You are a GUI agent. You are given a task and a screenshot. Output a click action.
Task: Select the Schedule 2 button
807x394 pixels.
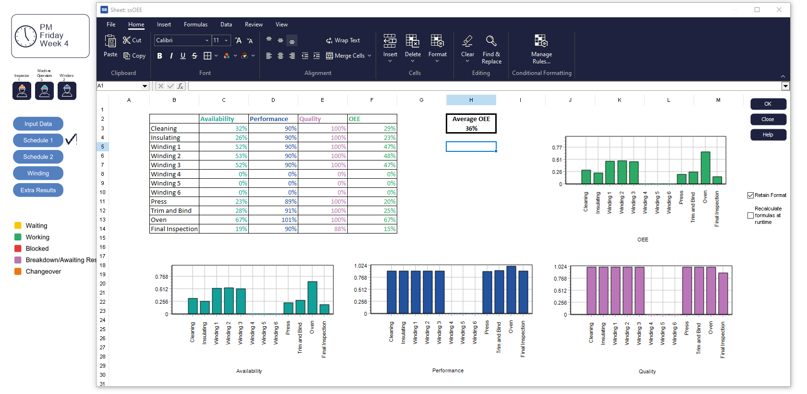38,157
